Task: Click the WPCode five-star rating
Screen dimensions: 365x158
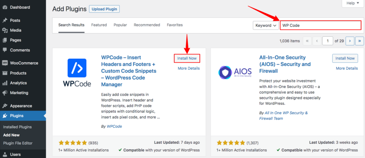Action: coord(73,143)
